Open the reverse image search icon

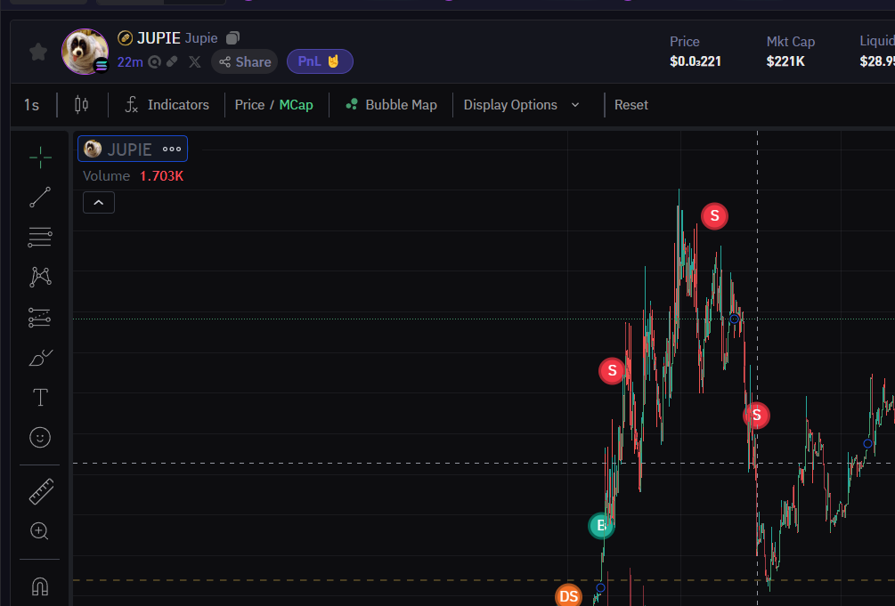(155, 61)
